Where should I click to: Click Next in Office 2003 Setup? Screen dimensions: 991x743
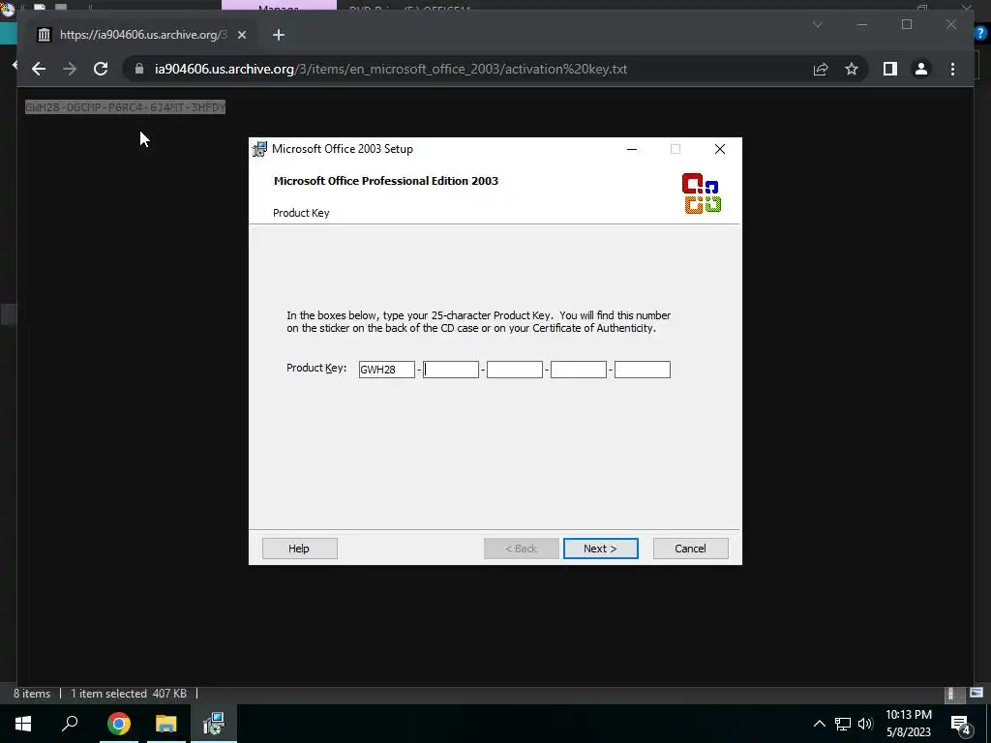pos(600,549)
